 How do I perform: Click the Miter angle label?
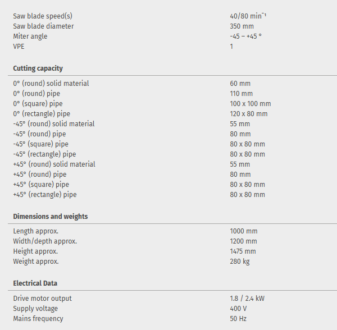(x=30, y=36)
